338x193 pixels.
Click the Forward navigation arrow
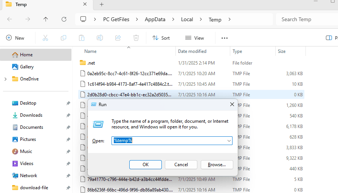tap(28, 19)
